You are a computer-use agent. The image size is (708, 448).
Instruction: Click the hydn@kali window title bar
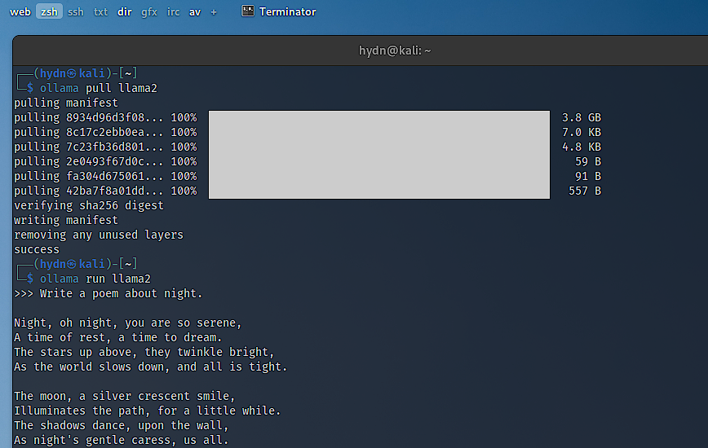(395, 51)
